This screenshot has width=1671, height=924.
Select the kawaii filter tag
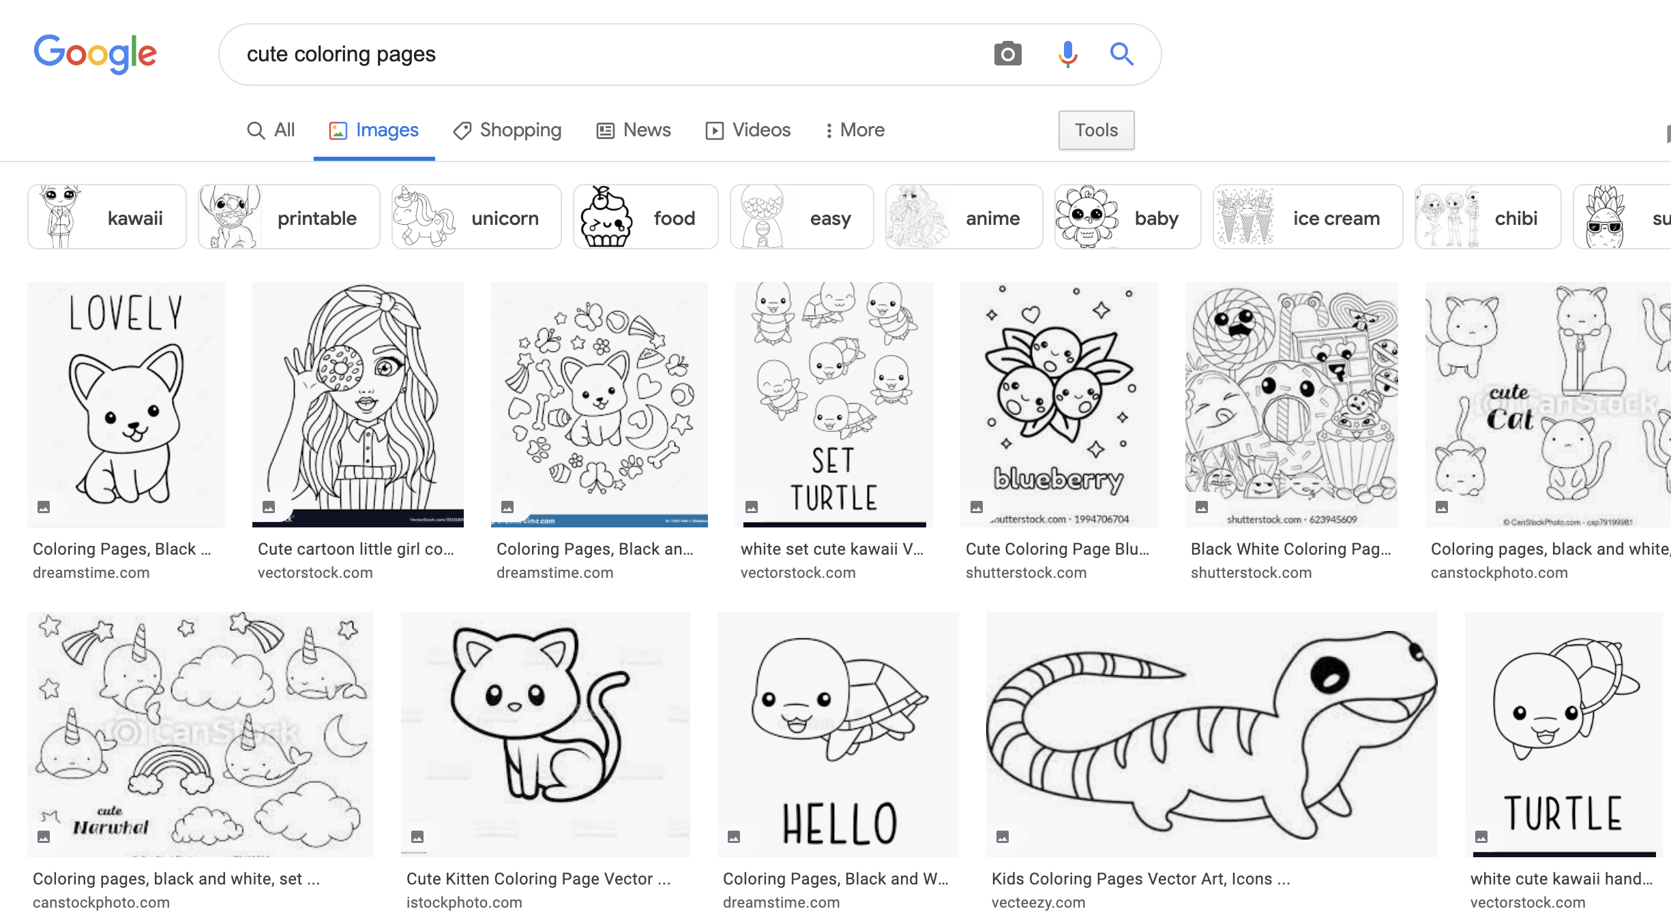(x=105, y=216)
